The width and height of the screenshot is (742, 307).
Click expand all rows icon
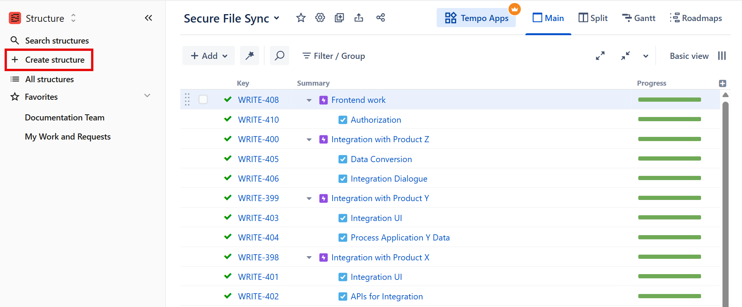tap(600, 56)
